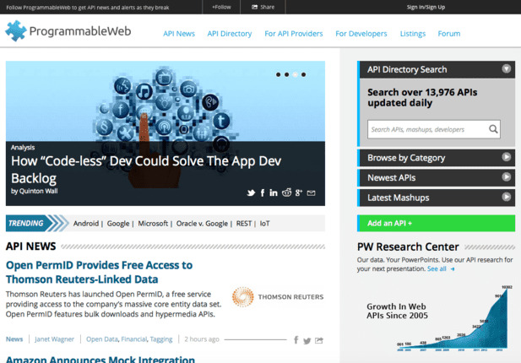Click the Add an API + button
Viewport: 521px width, 363px height.
tap(436, 224)
